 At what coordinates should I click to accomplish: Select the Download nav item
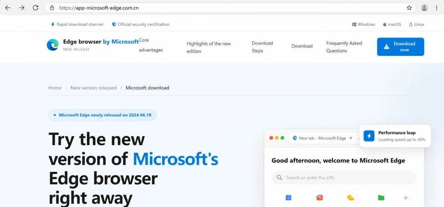(x=302, y=46)
